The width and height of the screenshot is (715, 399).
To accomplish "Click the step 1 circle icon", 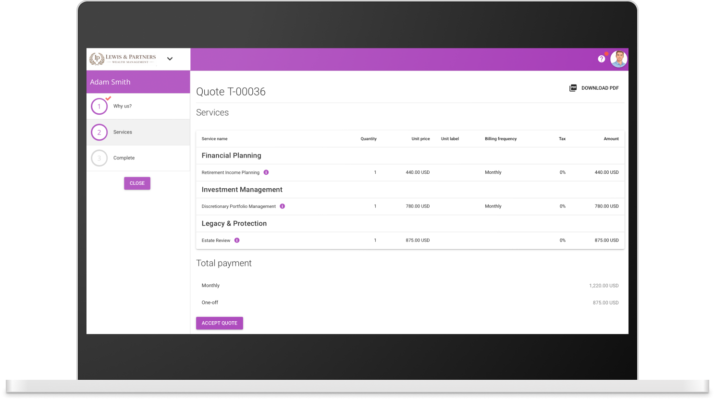I will [x=99, y=106].
